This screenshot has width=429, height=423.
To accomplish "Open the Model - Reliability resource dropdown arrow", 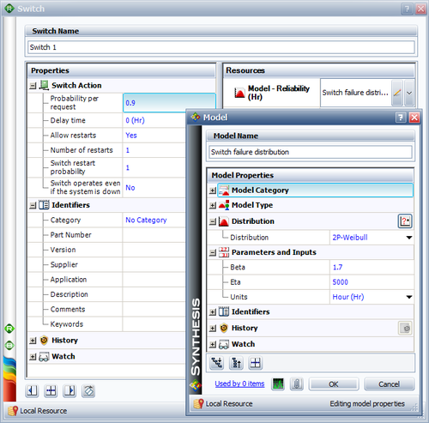I will (409, 93).
